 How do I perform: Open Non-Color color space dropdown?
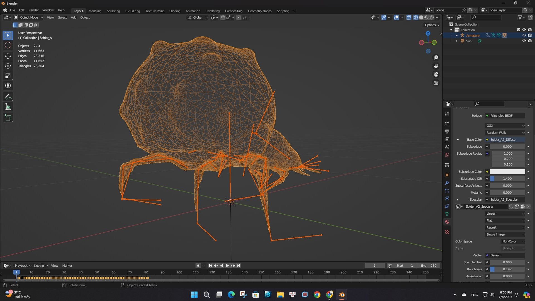point(513,241)
